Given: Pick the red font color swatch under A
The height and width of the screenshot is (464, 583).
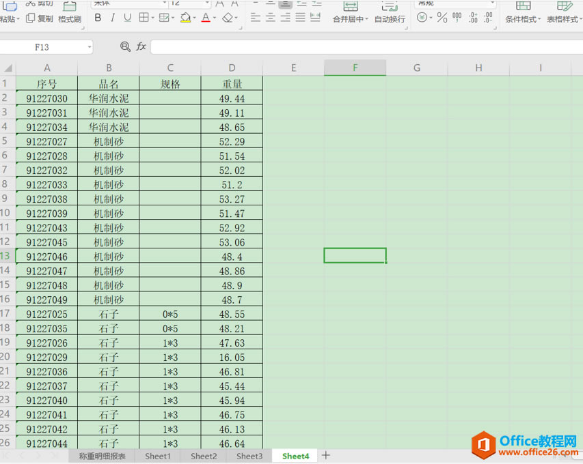Looking at the screenshot, I should (205, 20).
